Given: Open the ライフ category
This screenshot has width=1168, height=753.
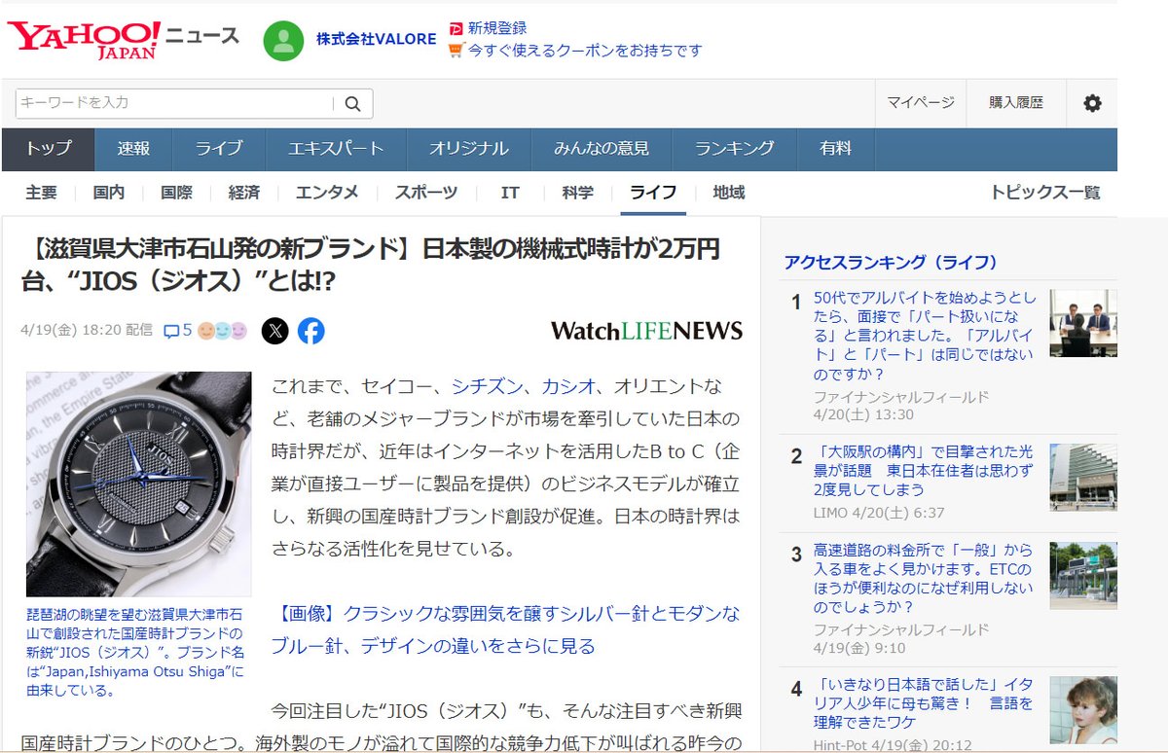Looking at the screenshot, I should click(x=653, y=193).
